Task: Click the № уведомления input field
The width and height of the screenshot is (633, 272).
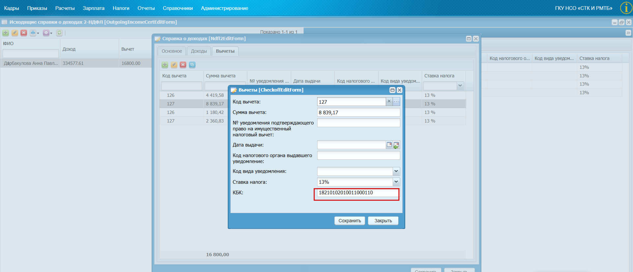Action: point(359,123)
